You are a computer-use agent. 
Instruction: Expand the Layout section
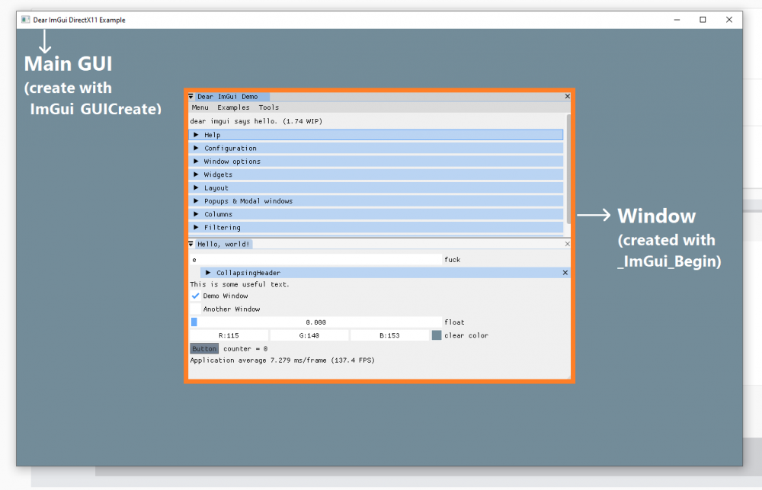376,187
